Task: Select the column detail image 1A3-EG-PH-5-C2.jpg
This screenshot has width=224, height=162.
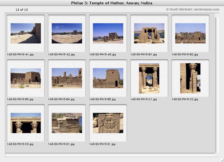Action: (x=190, y=78)
